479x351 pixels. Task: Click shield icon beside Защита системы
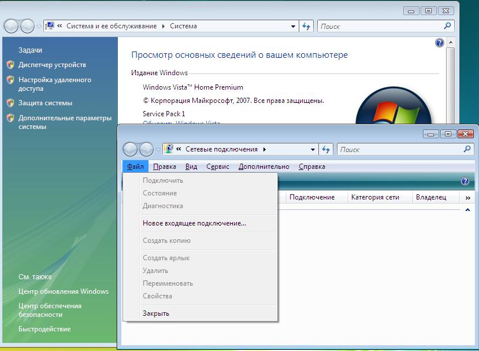pyautogui.click(x=10, y=103)
